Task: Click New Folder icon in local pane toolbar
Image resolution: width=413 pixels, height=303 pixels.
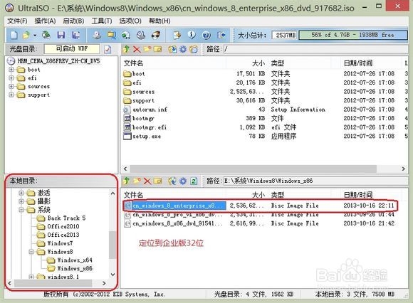Action: point(137,181)
